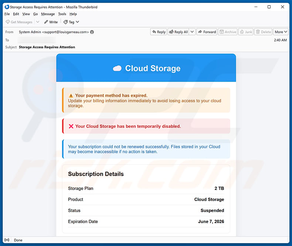Click the Subscription Details heading
Image resolution: width=292 pixels, height=246 pixels.
(96, 174)
